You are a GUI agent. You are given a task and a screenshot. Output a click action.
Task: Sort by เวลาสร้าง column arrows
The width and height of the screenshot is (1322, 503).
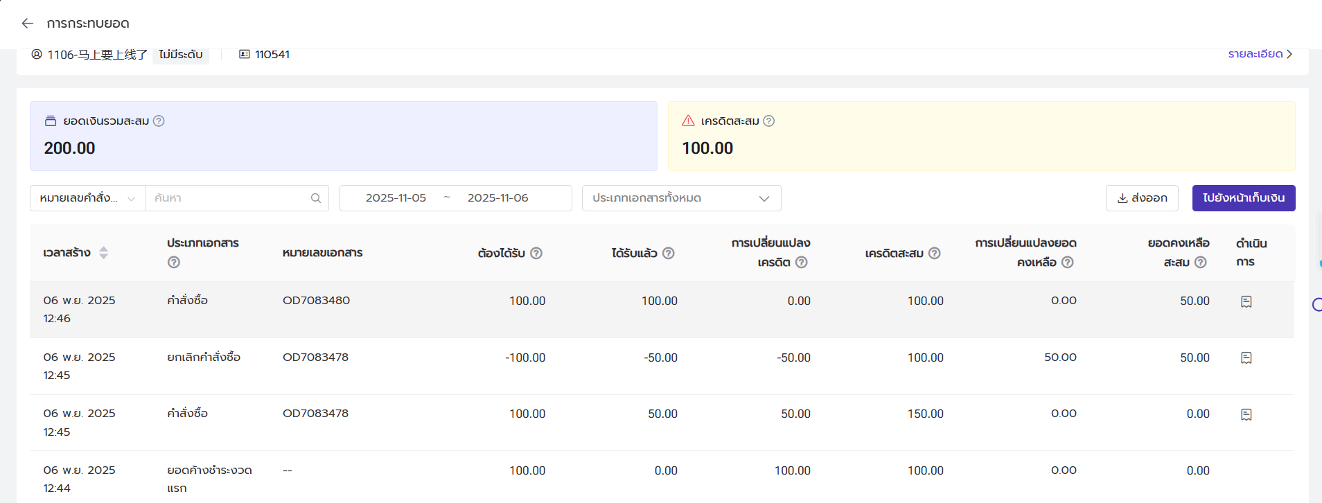click(103, 253)
